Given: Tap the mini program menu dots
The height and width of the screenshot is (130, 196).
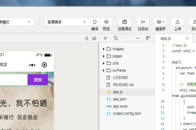Looking at the screenshot, I should (x=32, y=65).
